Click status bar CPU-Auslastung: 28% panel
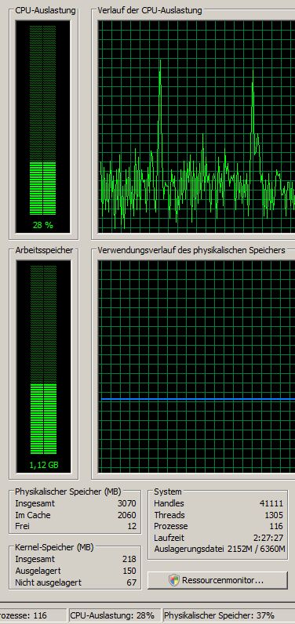Viewport: 295px width, 624px height. (115, 615)
